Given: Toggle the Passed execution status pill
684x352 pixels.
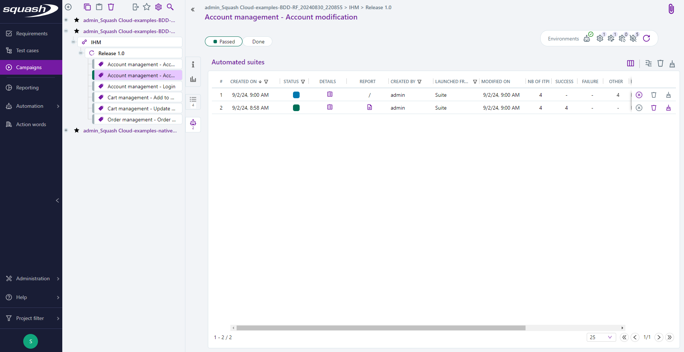Looking at the screenshot, I should [223, 41].
